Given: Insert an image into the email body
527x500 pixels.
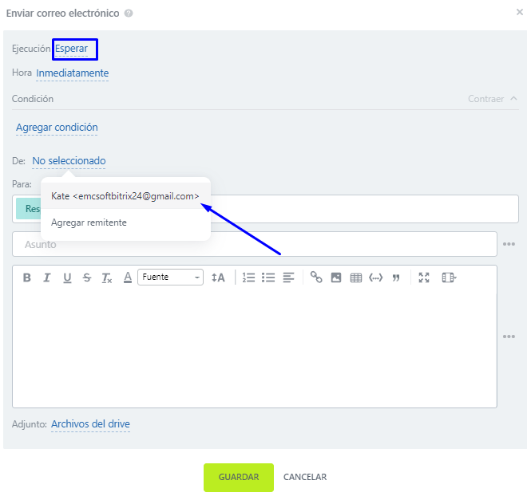Looking at the screenshot, I should coord(336,278).
